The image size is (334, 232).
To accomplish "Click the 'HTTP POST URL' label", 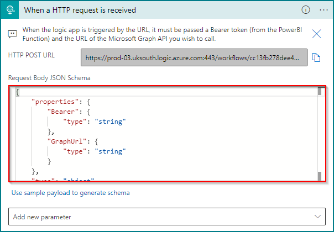I will 32,55.
